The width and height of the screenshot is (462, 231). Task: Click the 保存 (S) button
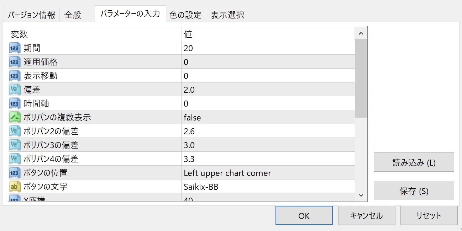414,190
